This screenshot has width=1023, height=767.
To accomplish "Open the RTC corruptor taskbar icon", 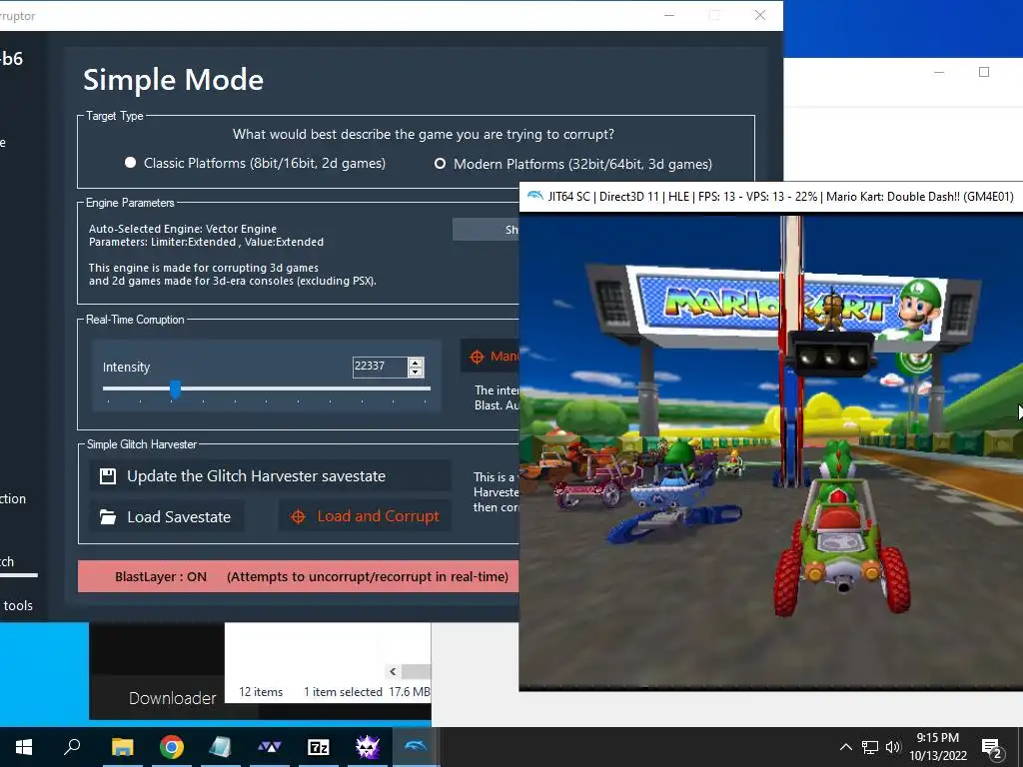I will 368,747.
